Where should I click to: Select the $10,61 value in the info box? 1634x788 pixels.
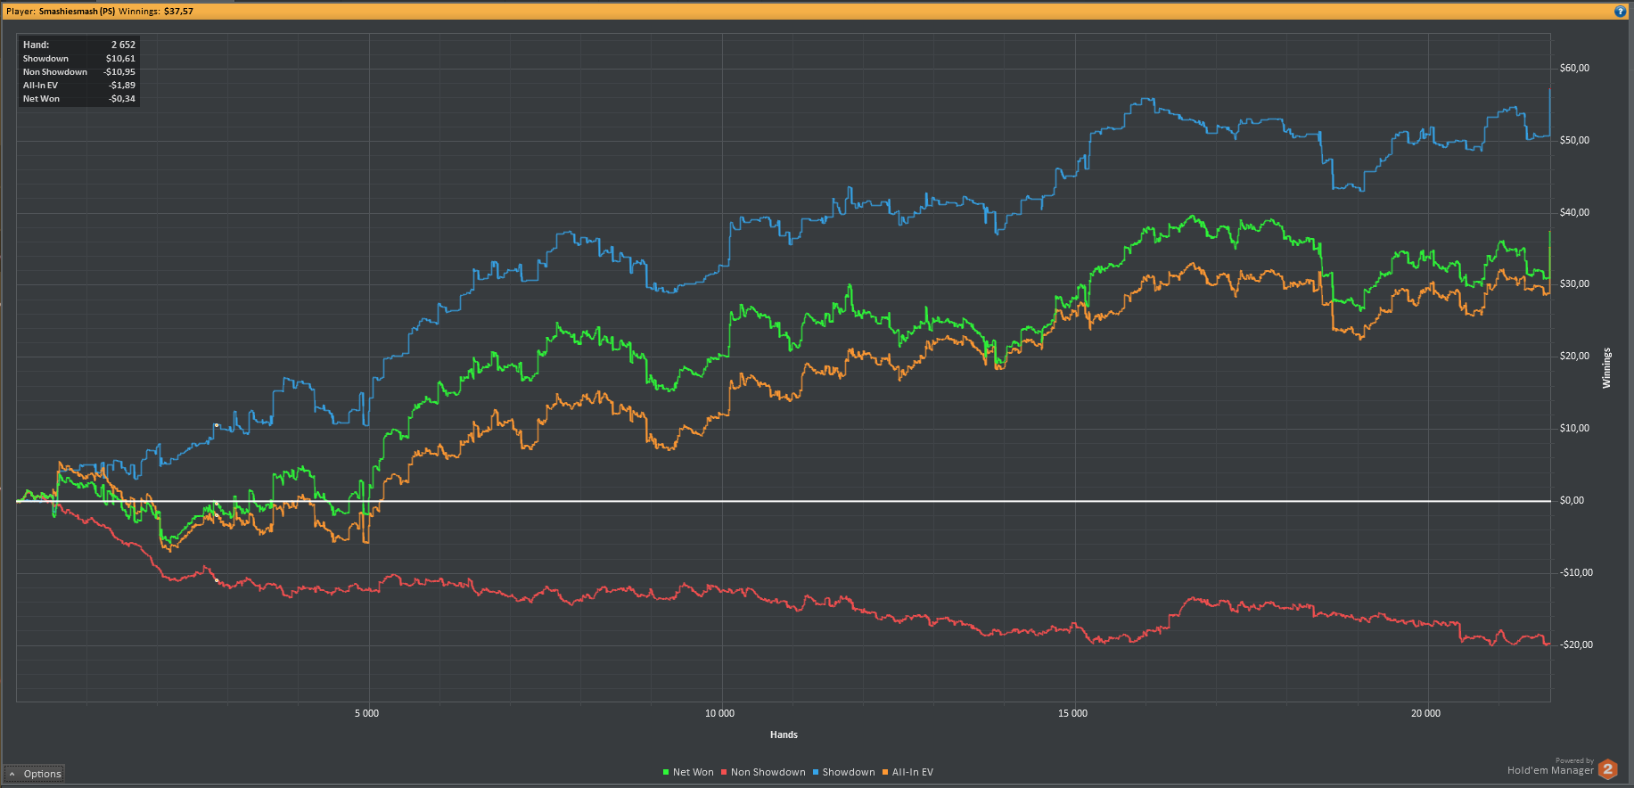[121, 59]
